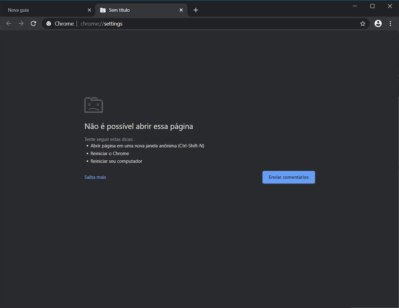Click the window minimize button
Image resolution: width=399 pixels, height=308 pixels.
[355, 6]
